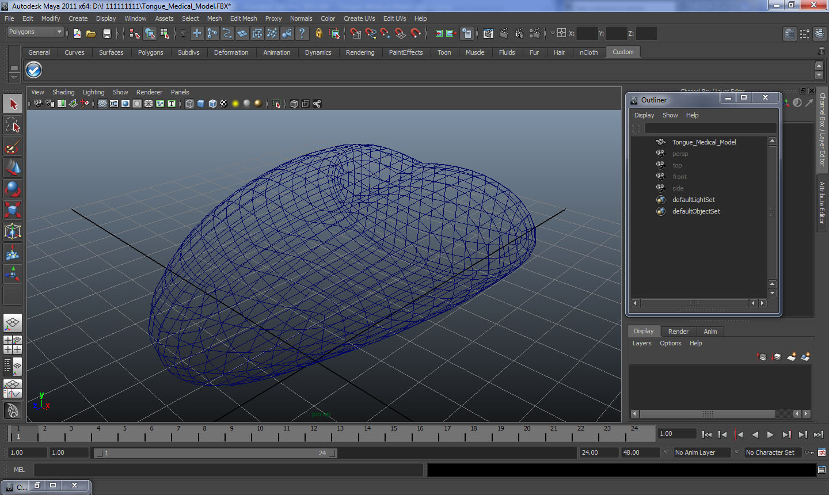Open the Layers menu

[642, 343]
